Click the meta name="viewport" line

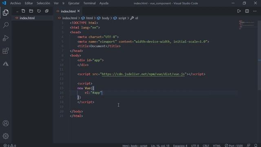[x=143, y=42]
